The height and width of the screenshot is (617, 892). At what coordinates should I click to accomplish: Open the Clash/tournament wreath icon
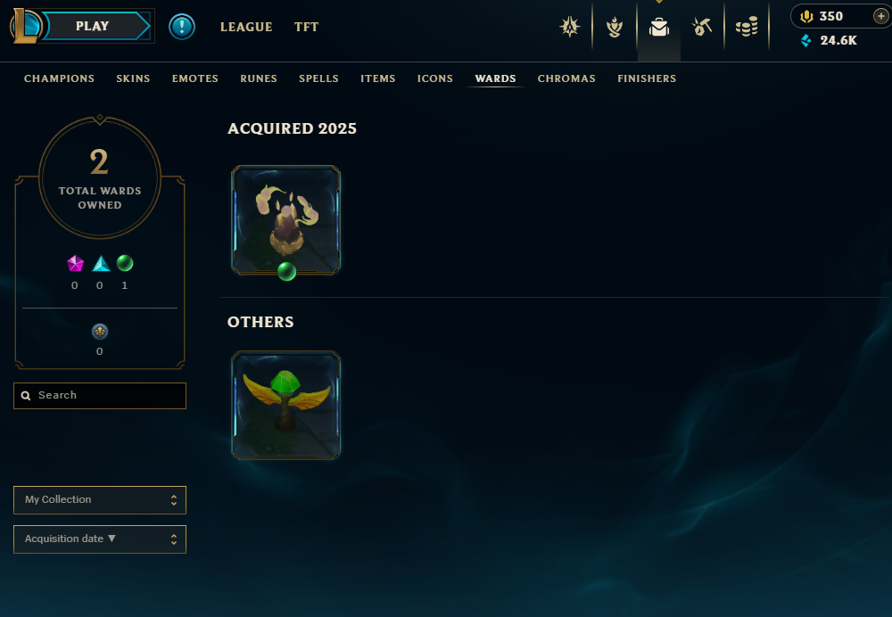(x=615, y=27)
